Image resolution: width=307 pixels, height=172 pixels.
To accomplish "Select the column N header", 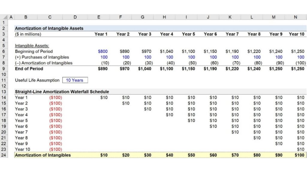I will (295, 17).
